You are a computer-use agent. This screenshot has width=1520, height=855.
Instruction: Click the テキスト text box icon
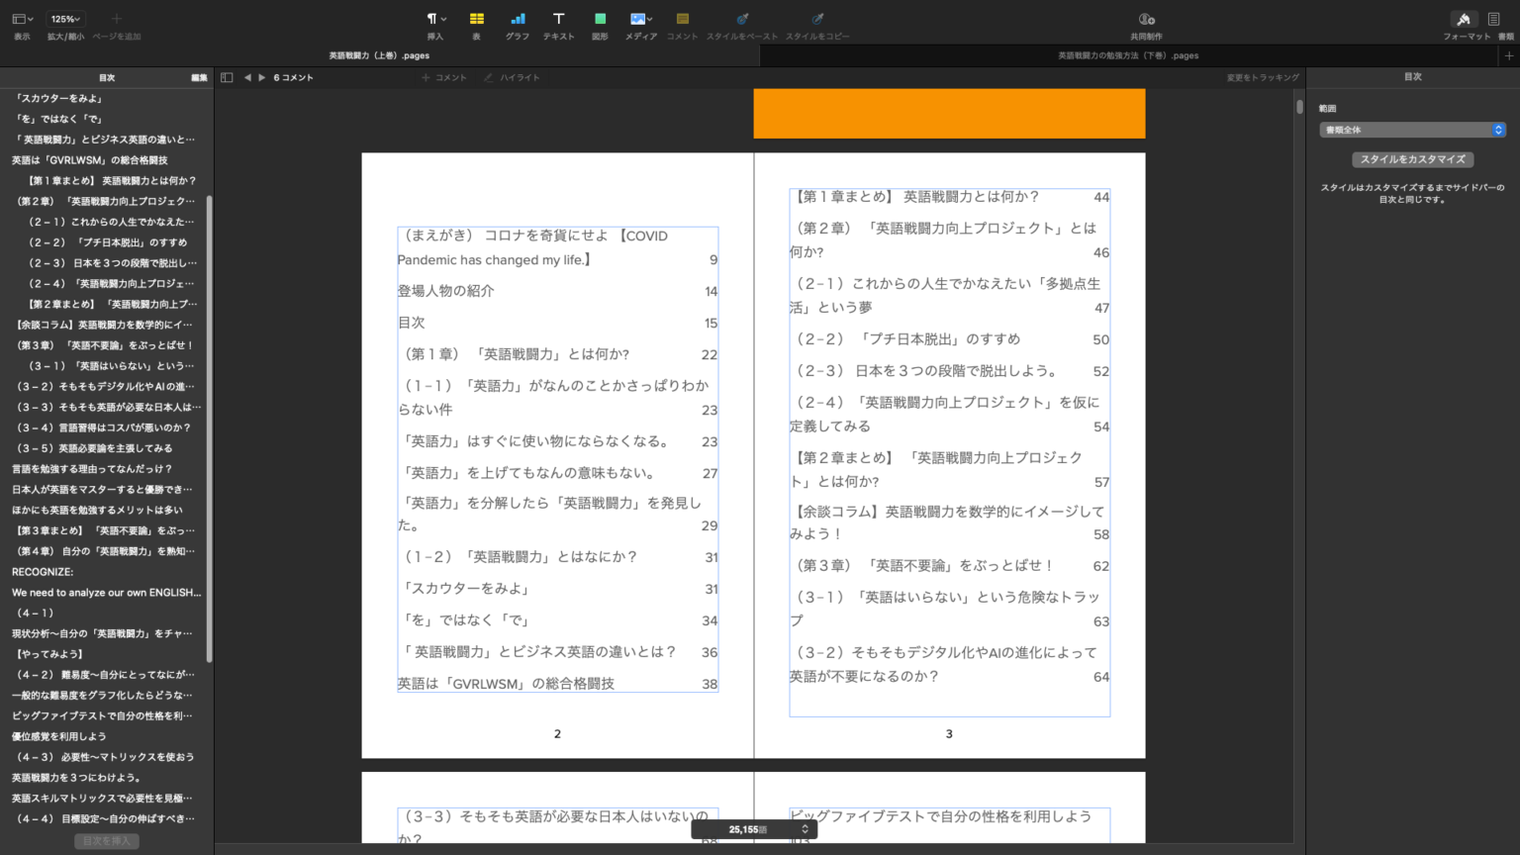pos(558,19)
